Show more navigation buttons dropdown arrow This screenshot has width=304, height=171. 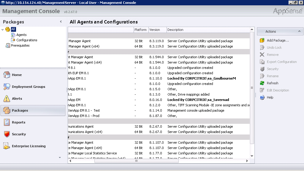pos(60,158)
